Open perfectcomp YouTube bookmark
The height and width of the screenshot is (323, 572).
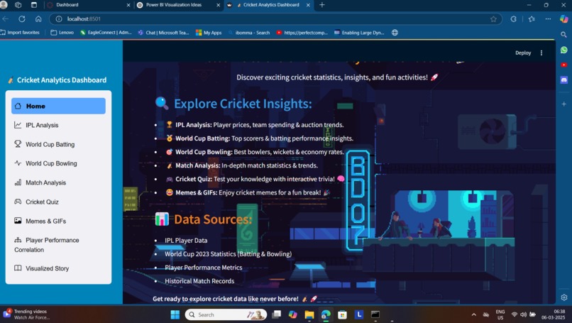point(302,33)
